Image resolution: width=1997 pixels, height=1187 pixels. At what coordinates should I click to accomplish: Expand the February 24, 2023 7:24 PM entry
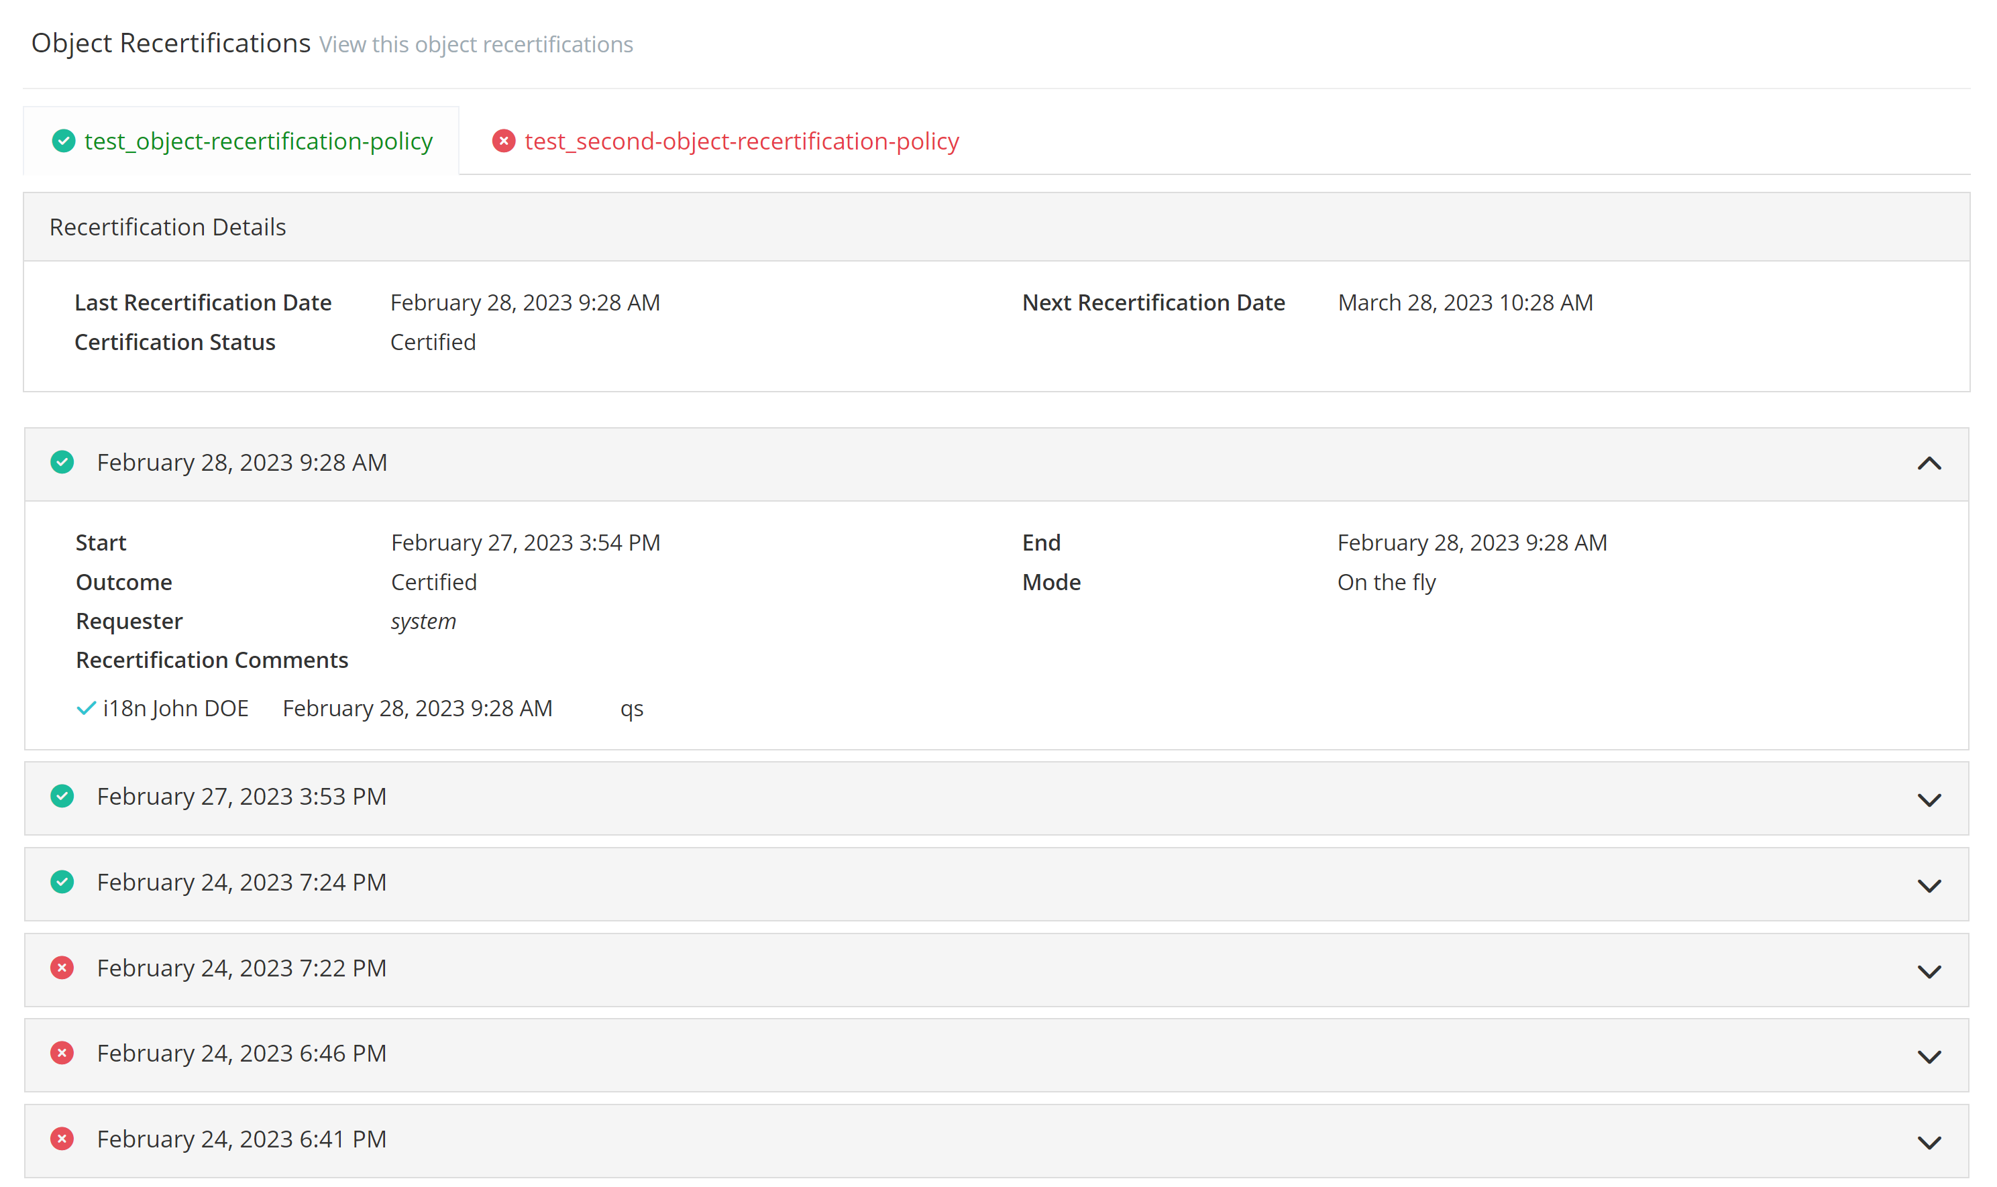[1928, 885]
